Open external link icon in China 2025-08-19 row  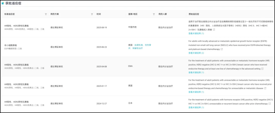tap(214, 30)
